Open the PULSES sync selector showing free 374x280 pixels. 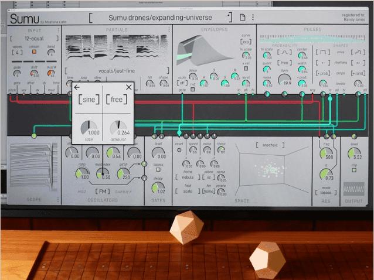pyautogui.click(x=284, y=63)
